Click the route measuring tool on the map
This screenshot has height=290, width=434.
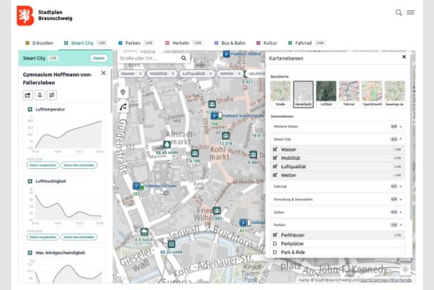123,106
